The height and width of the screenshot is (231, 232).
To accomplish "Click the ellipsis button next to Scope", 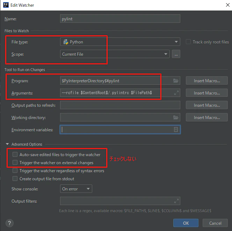I will [176, 54].
